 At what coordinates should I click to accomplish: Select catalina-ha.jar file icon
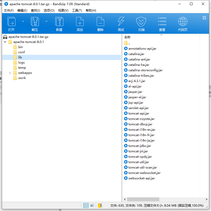[126, 65]
